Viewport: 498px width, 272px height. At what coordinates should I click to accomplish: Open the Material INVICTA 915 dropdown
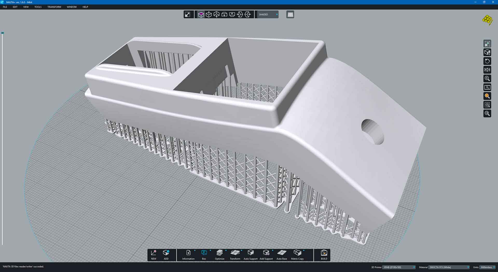tap(449, 267)
